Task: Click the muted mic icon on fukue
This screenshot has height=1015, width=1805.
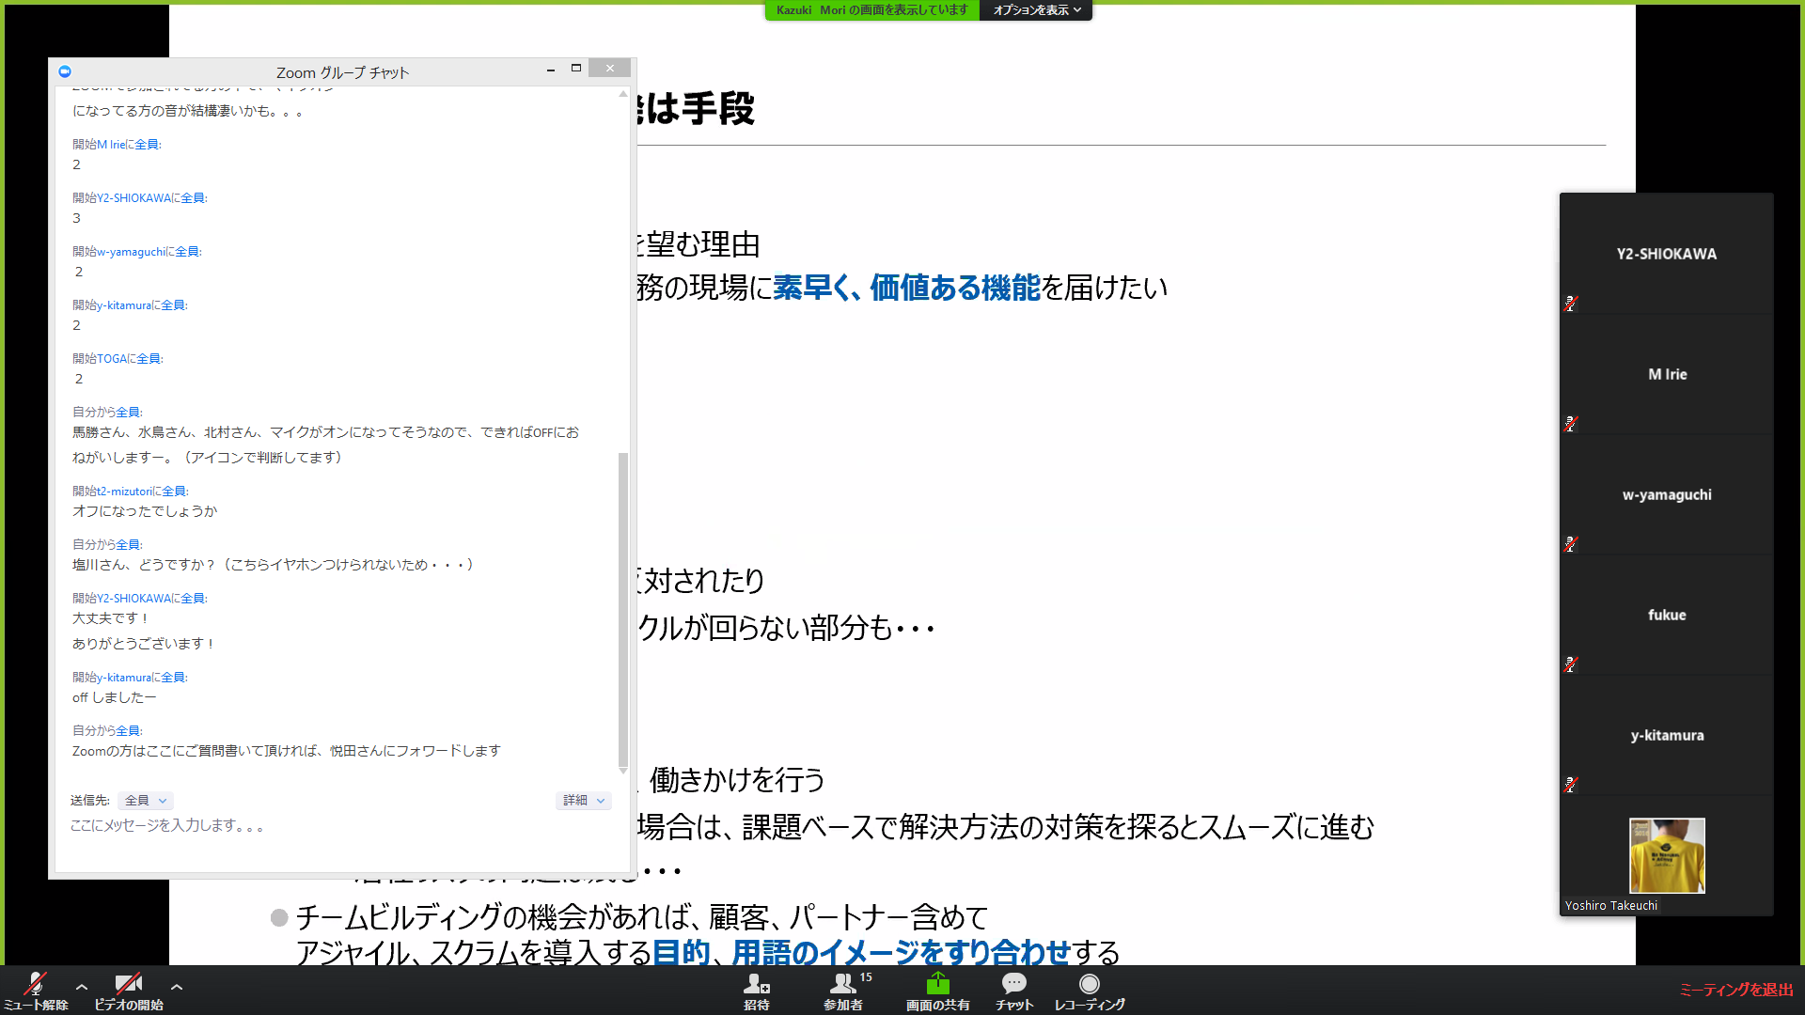Action: (1570, 664)
